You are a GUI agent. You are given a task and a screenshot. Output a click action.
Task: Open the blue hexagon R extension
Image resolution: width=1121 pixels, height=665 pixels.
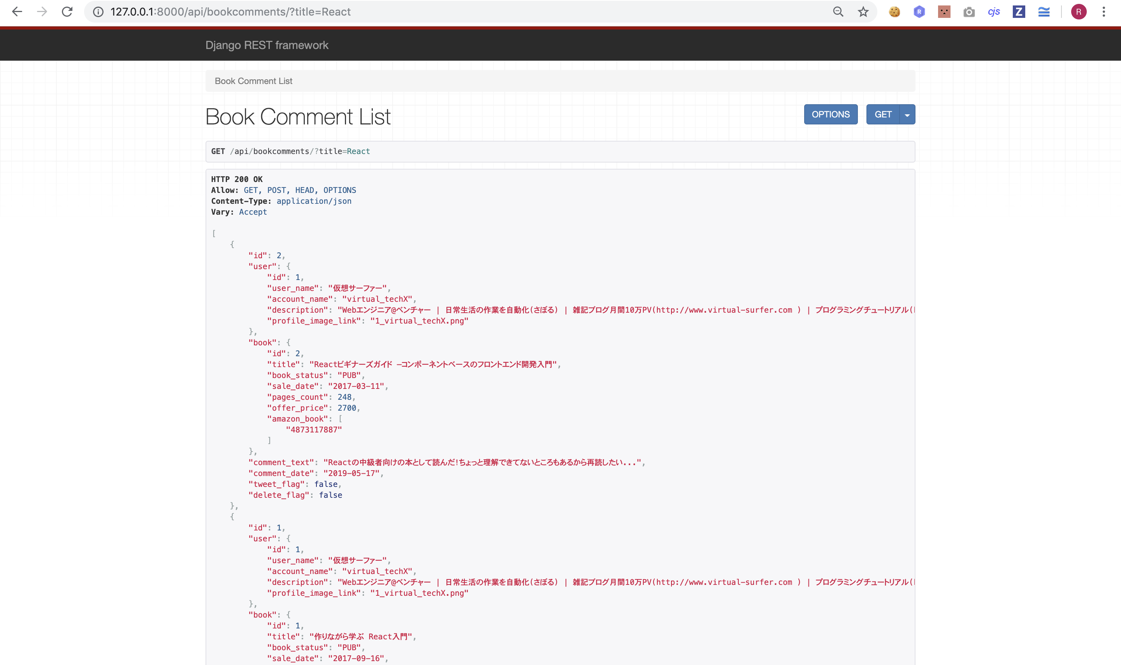[919, 12]
